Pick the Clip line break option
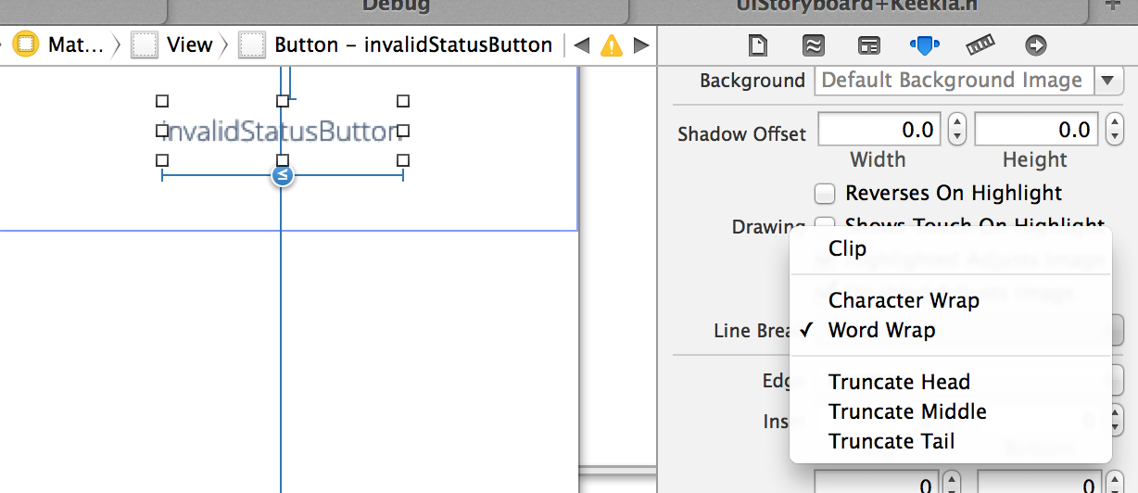This screenshot has width=1138, height=493. point(847,248)
